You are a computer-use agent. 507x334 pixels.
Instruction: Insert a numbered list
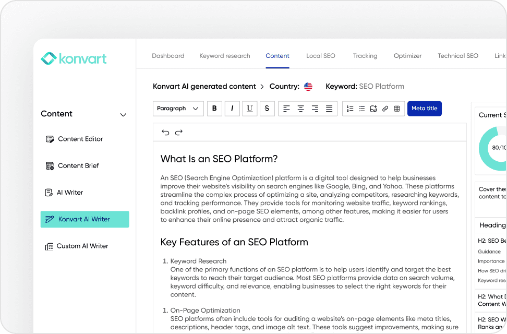tap(350, 109)
